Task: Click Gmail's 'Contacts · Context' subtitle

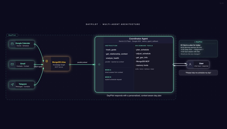Action: tap(23, 66)
